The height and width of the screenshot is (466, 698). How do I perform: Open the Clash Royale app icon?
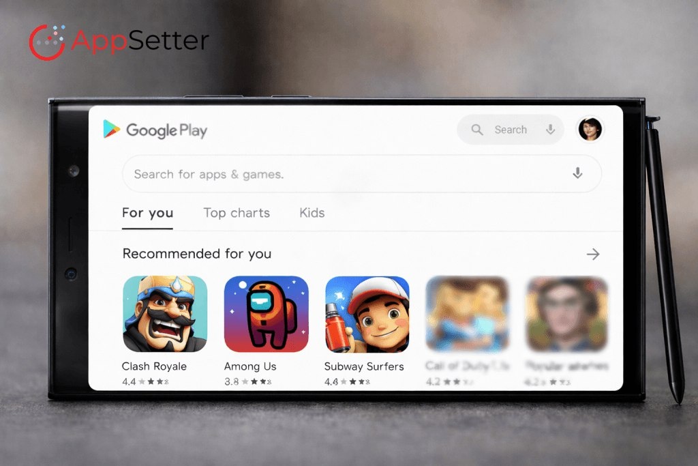point(165,314)
